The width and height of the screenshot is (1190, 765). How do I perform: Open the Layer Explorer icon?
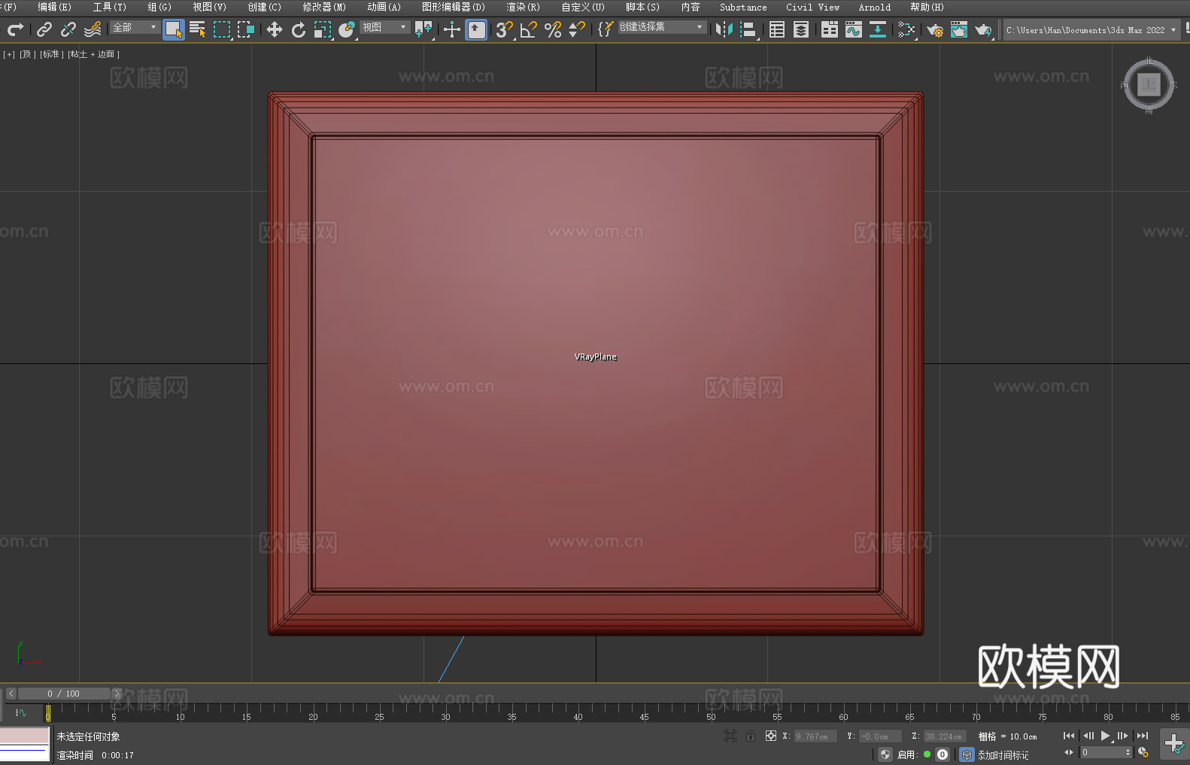[801, 29]
